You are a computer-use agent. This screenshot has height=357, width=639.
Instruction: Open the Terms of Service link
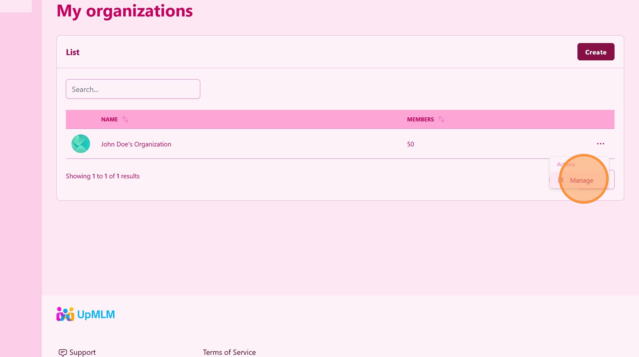(x=229, y=352)
